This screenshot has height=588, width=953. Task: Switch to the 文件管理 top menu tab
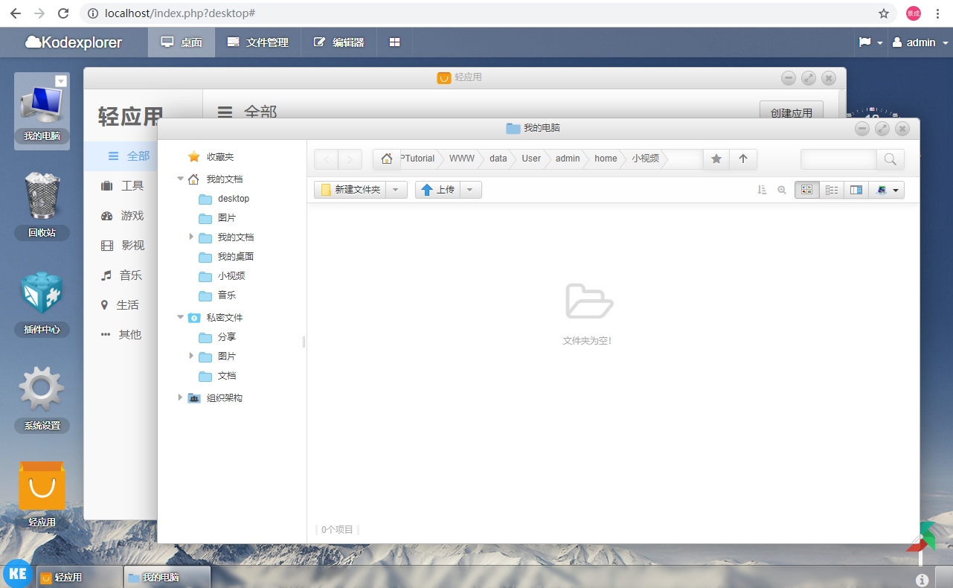[257, 42]
